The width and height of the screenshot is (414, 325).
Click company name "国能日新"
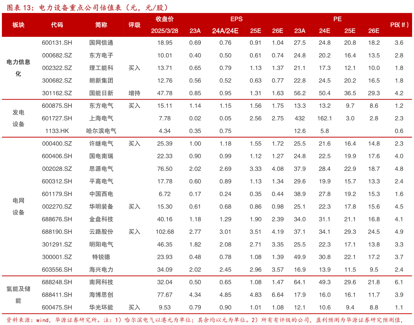coord(101,93)
